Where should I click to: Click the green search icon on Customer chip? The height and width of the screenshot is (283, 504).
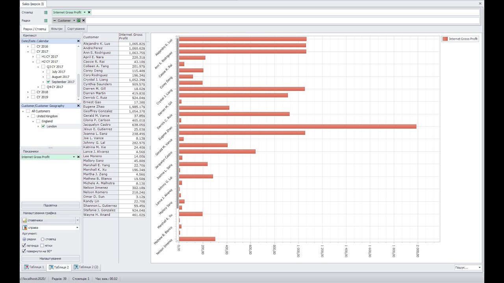tap(79, 20)
